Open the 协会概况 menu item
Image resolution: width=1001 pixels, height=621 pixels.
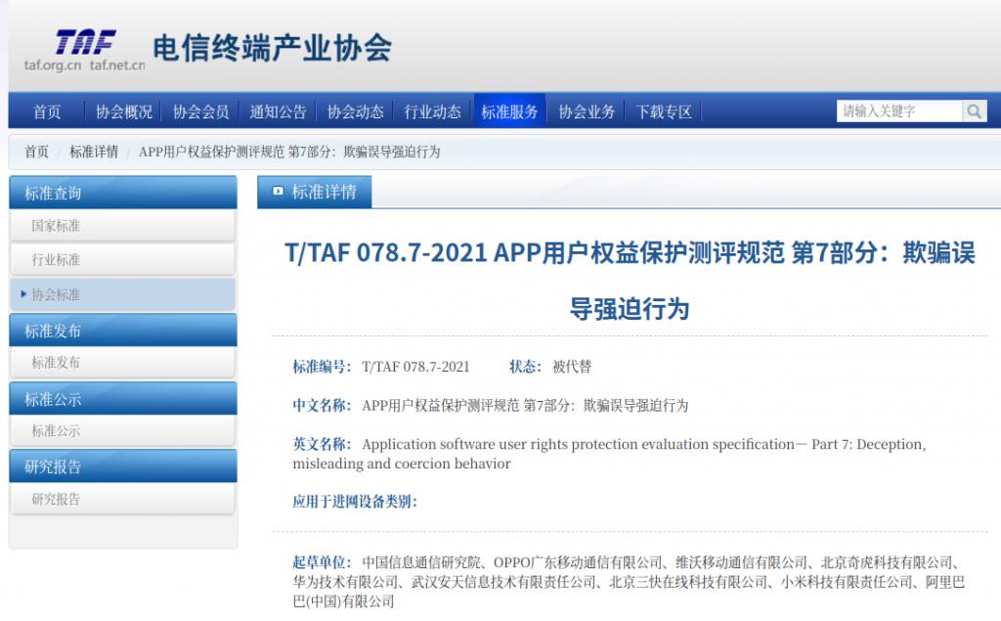124,111
